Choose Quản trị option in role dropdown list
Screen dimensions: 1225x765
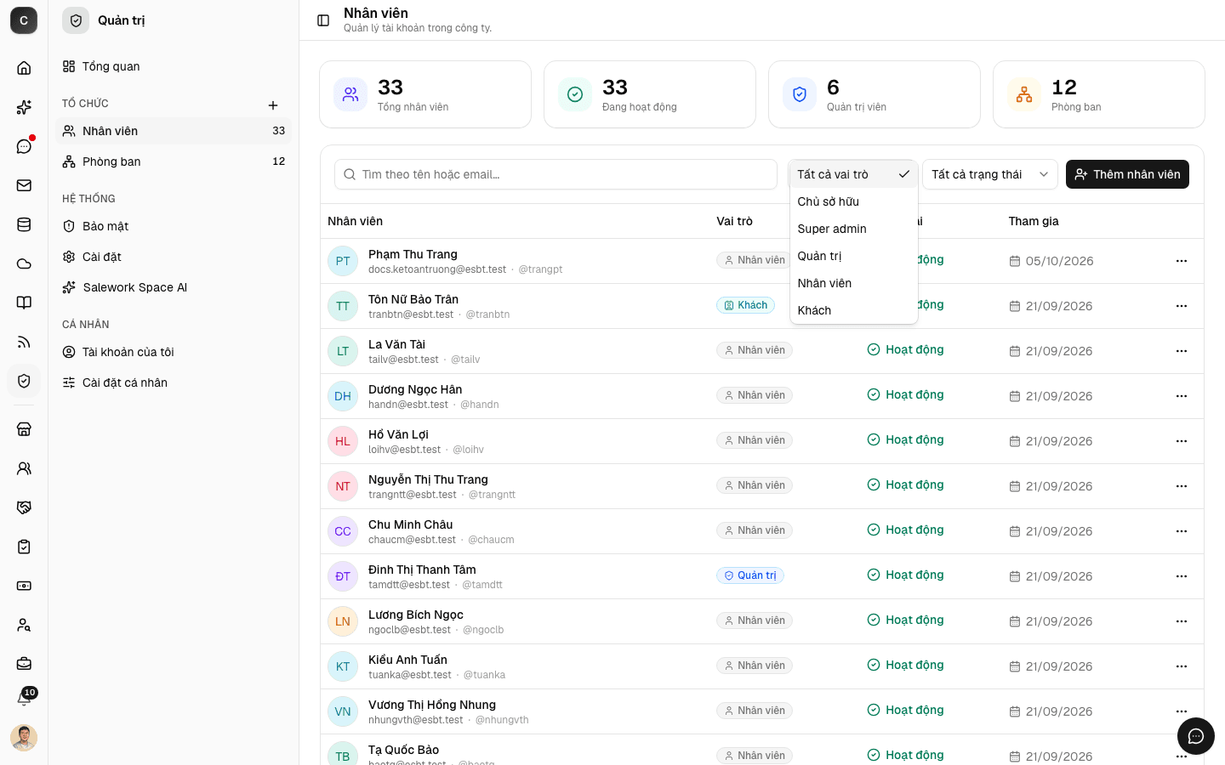pos(853,256)
